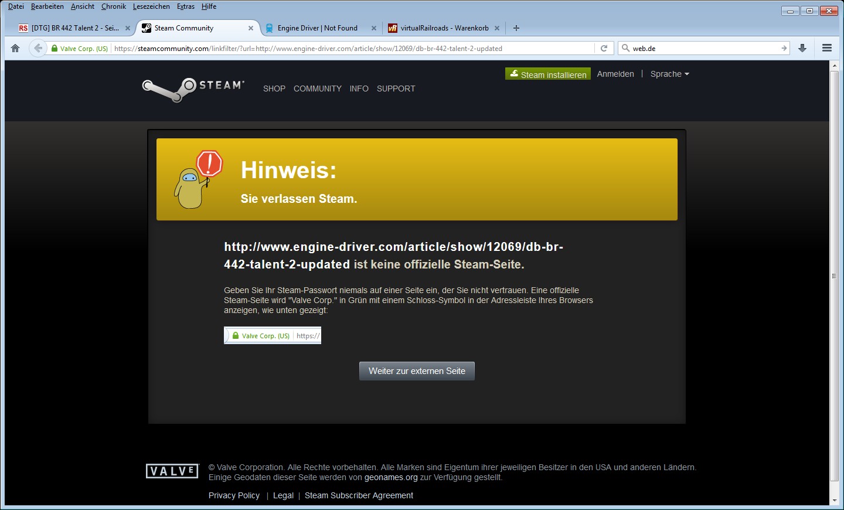
Task: Open the geonames.org link
Action: coord(391,477)
